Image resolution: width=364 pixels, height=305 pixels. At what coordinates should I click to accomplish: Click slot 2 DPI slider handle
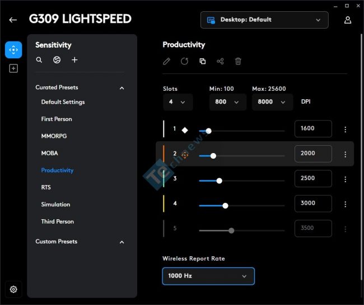click(x=213, y=156)
